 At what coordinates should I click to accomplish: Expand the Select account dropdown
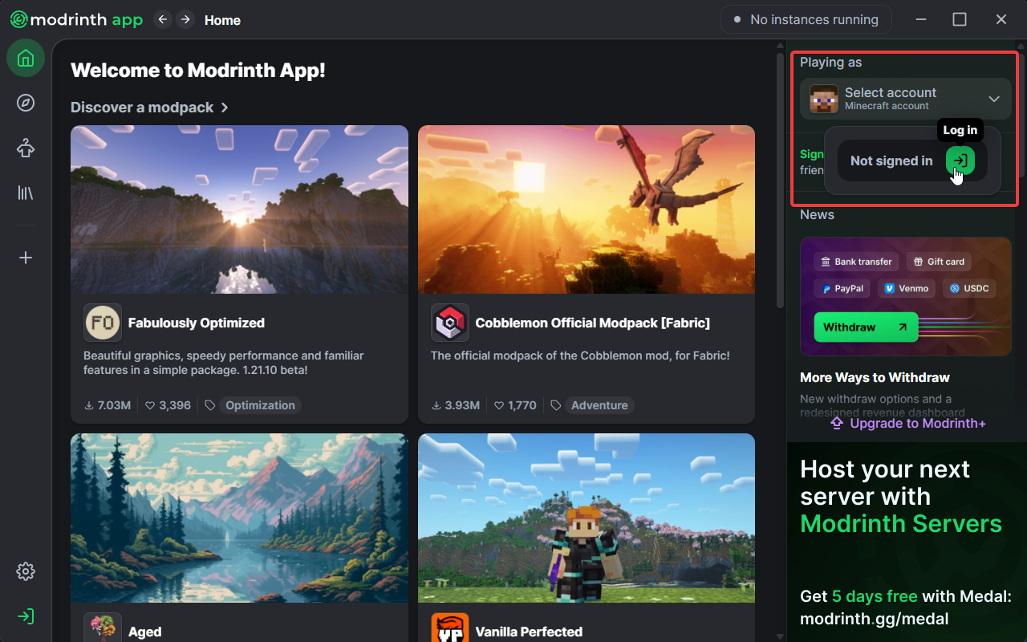point(906,99)
